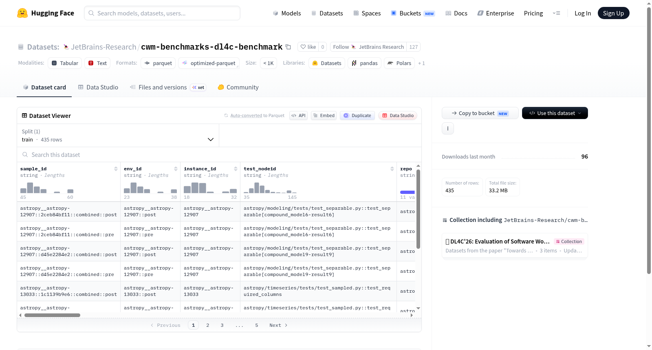Click the test_nodeid lengths histogram
The width and height of the screenshot is (652, 350).
[270, 187]
